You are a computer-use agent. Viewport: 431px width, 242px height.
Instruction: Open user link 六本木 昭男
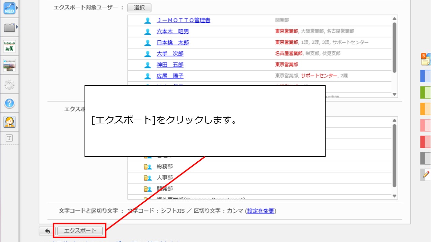coord(173,32)
